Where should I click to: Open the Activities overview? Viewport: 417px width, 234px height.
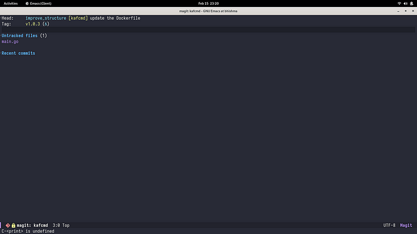[11, 4]
